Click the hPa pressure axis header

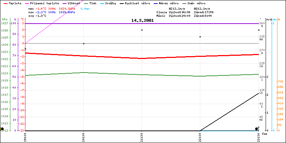tap(4, 19)
